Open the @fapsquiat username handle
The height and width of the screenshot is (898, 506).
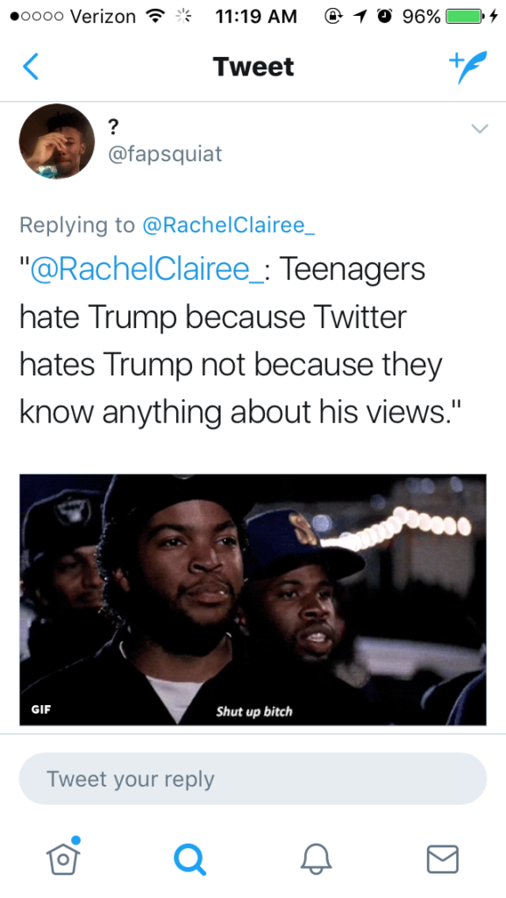(165, 154)
